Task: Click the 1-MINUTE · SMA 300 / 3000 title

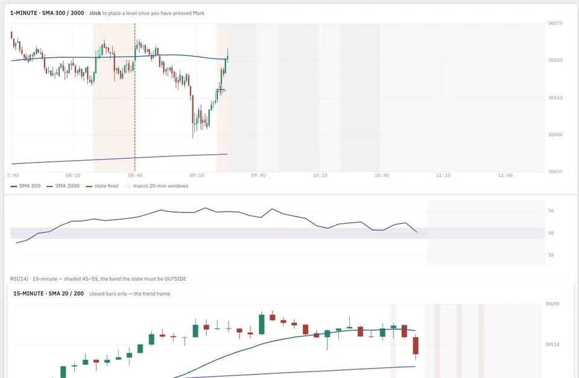Action: click(47, 13)
